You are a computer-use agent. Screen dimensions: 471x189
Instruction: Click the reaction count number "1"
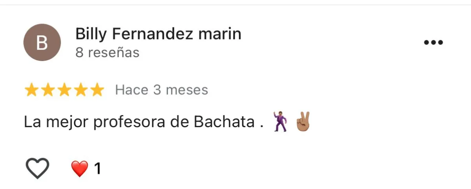tap(97, 169)
